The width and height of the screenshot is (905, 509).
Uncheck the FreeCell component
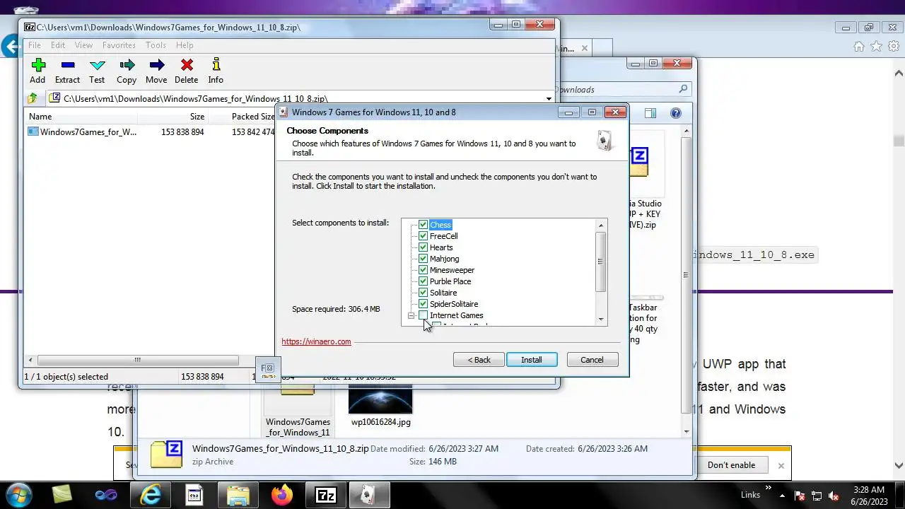pos(423,236)
